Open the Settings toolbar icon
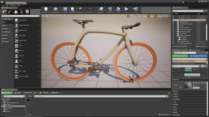This screenshot has height=117, width=209. 80,9
